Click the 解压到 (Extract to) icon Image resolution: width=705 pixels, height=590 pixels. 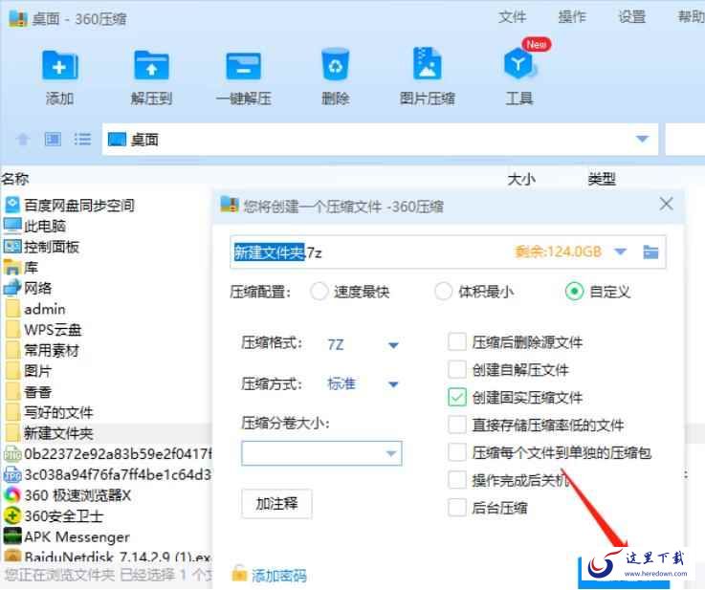151,66
